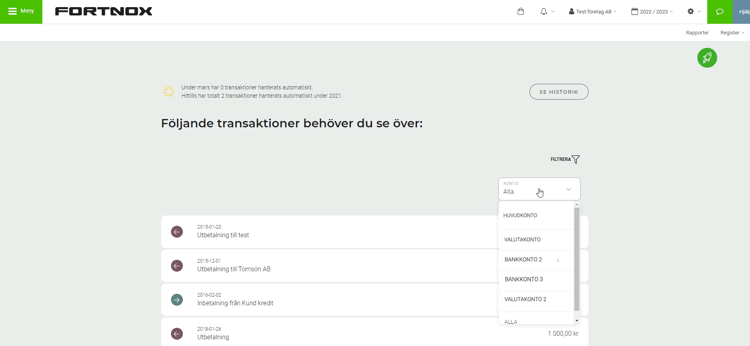Open Test företag AB company dropdown

click(593, 11)
